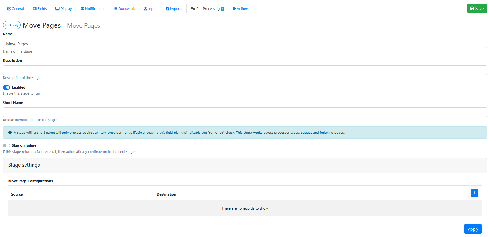Click into the Name input field
488x237 pixels.
[x=244, y=44]
